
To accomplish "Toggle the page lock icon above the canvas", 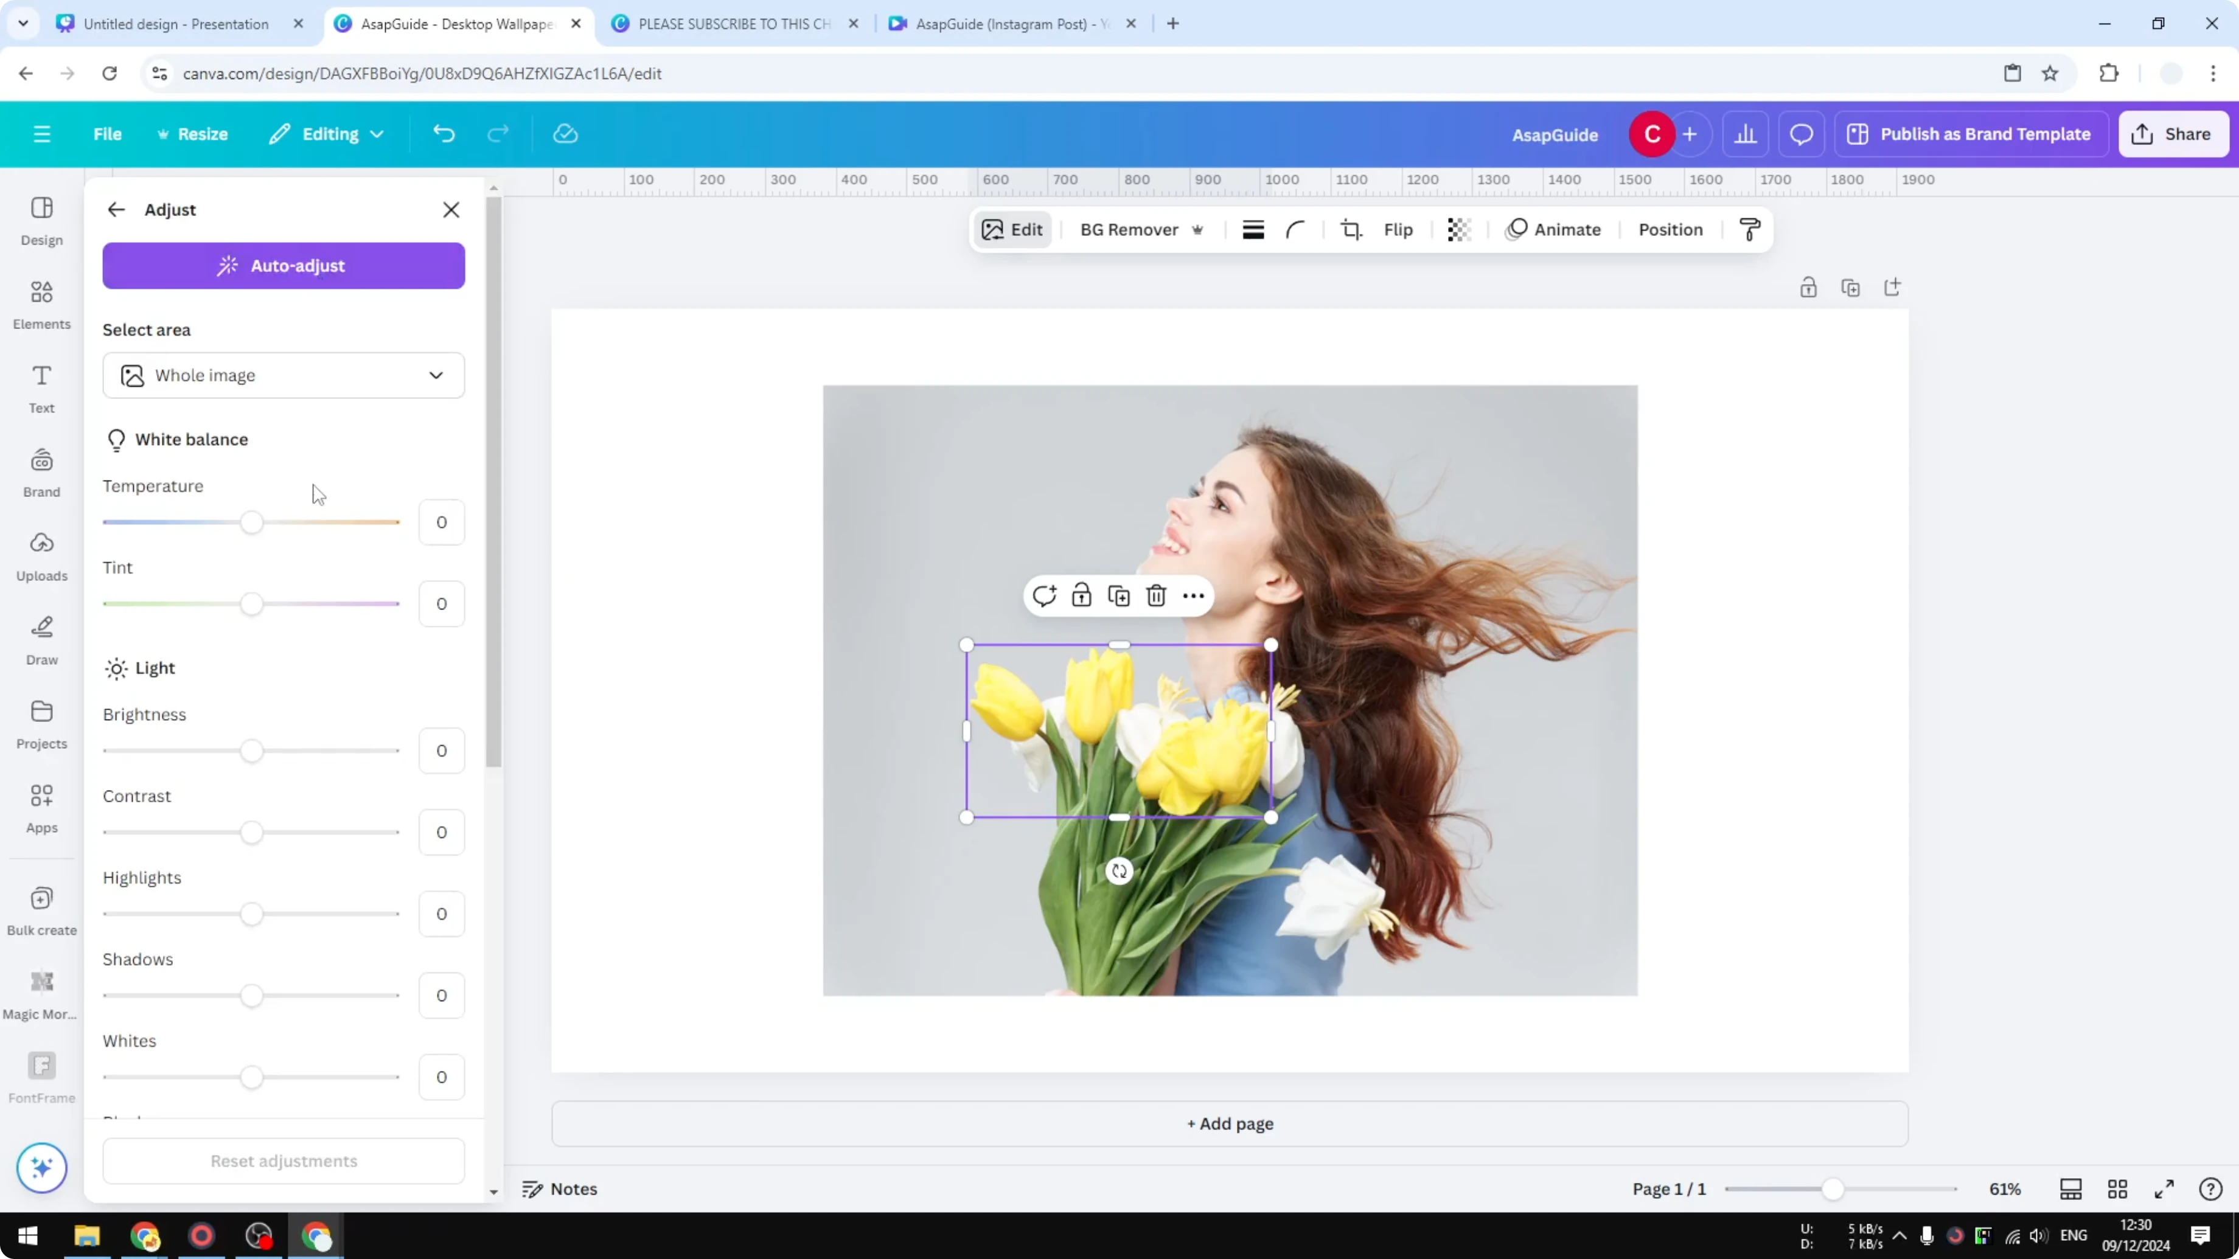I will pos(1809,286).
